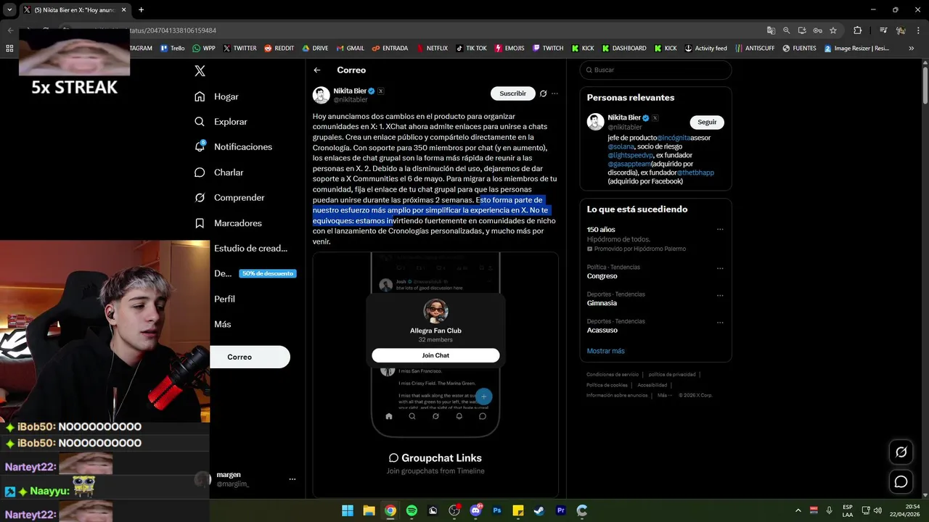
Task: Open the NETFLIX bookmark
Action: pos(432,49)
